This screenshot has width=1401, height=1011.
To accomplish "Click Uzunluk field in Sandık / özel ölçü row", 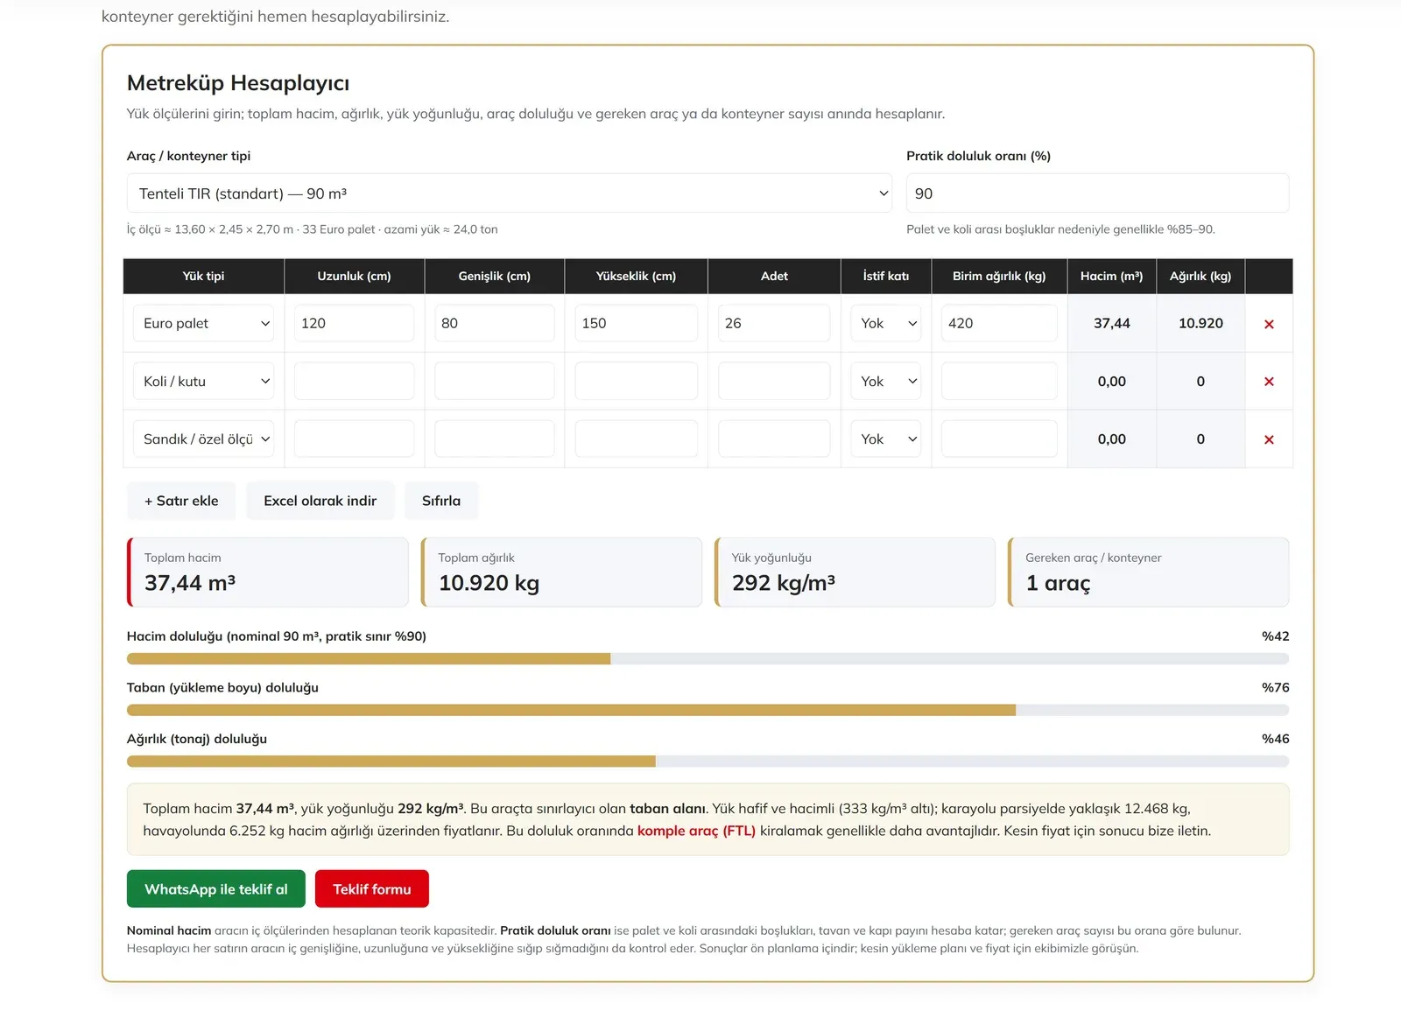I will tap(354, 439).
